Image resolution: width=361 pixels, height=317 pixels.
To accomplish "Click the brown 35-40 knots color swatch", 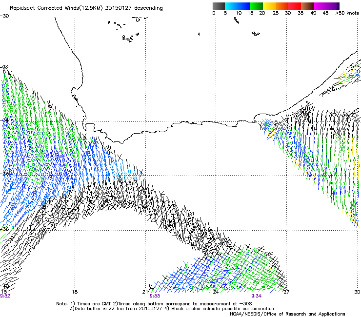I will pyautogui.click(x=307, y=6).
